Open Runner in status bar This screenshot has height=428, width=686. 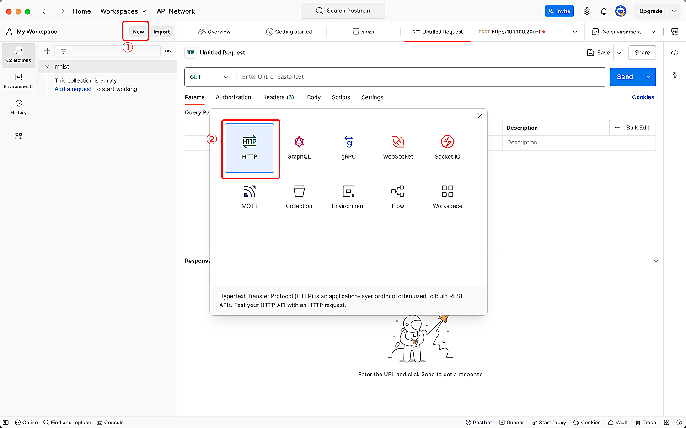[512, 423]
